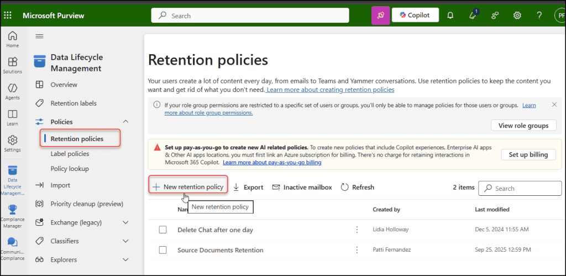Open Solutions in the left rail
566x276 pixels.
pyautogui.click(x=13, y=65)
